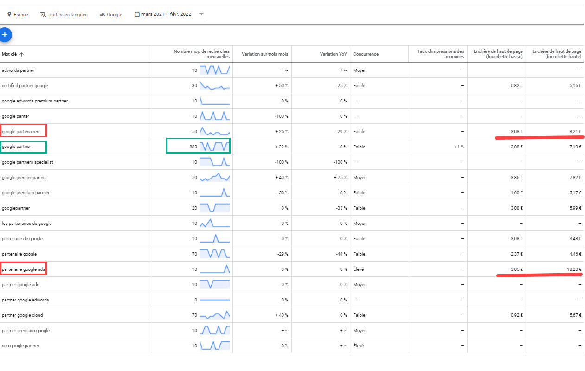585x371 pixels.
Task: Sort by Enchère de haut de page (fourchette haute)
Action: [557, 54]
